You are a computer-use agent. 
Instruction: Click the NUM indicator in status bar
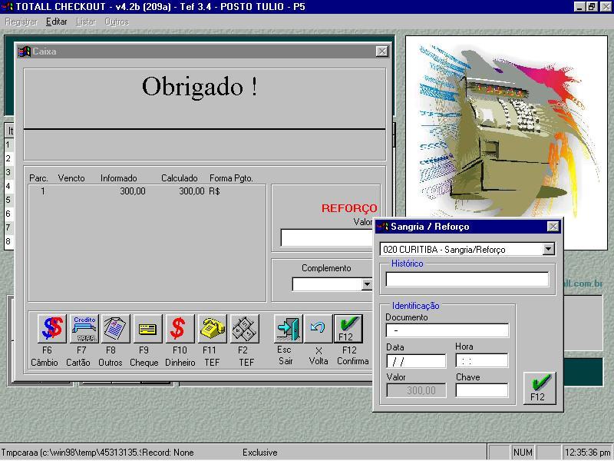click(523, 453)
